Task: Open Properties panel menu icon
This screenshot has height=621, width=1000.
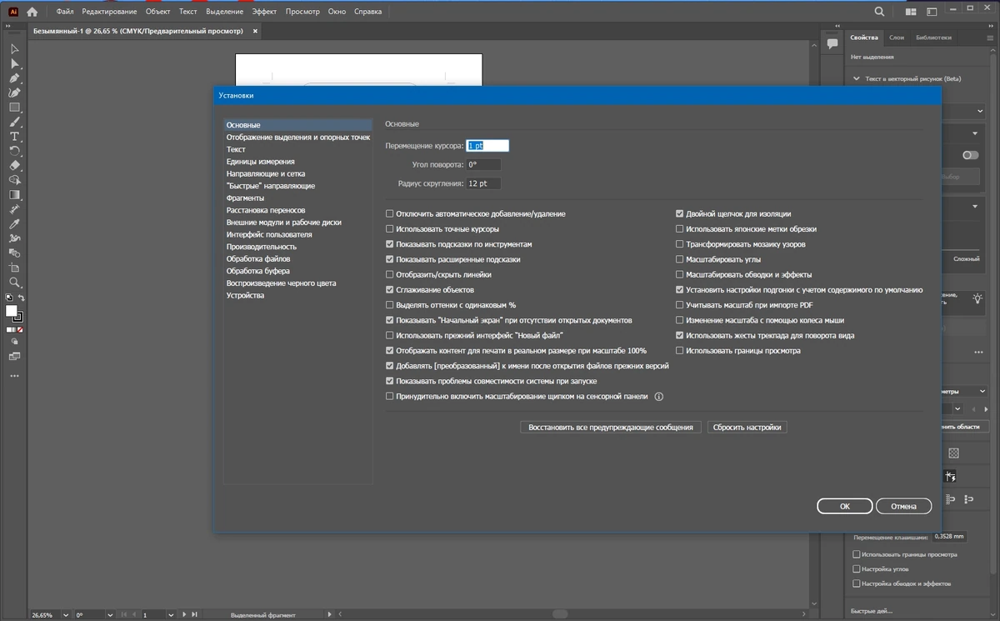Action: [x=990, y=38]
